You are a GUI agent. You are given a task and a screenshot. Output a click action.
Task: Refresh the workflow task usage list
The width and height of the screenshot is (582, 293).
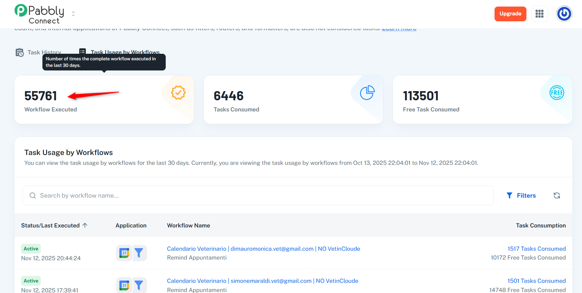click(x=557, y=196)
